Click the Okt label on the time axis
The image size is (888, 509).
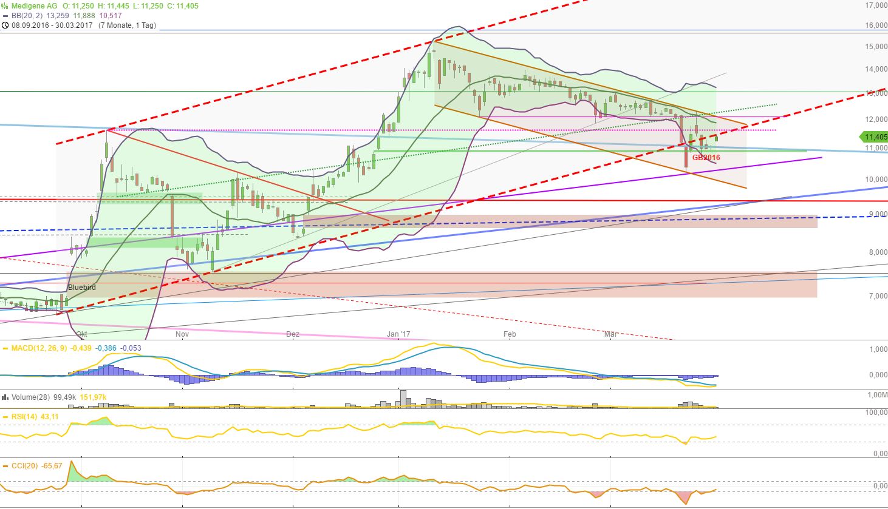click(82, 334)
